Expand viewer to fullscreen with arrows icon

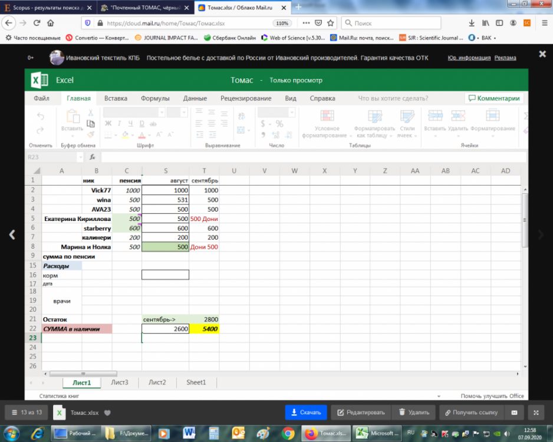click(535, 413)
